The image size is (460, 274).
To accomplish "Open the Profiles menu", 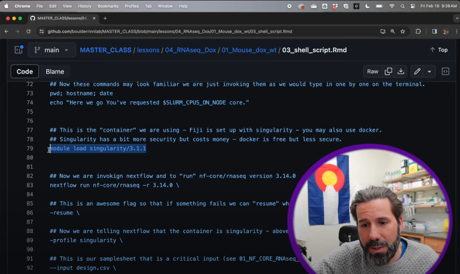I will coord(132,6).
